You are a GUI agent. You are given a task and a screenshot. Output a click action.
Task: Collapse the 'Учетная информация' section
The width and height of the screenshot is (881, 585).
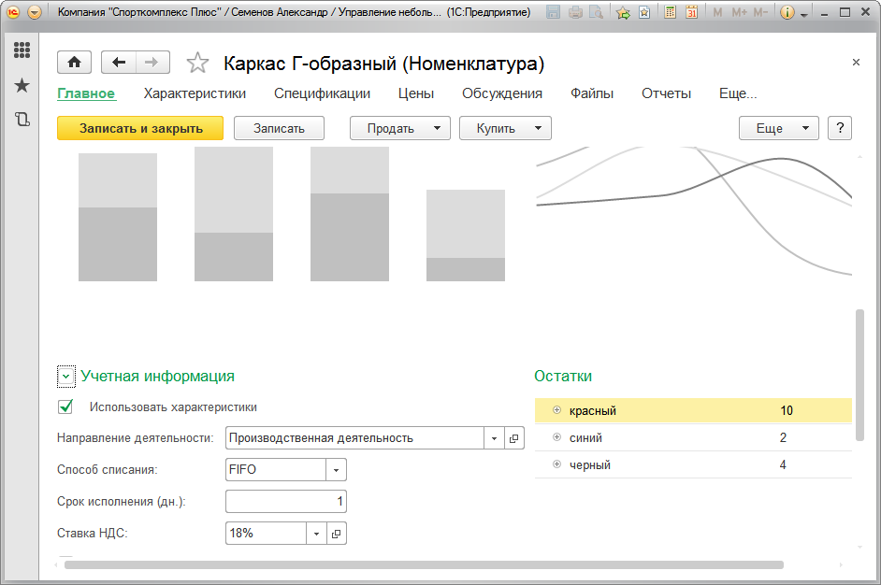(x=65, y=377)
